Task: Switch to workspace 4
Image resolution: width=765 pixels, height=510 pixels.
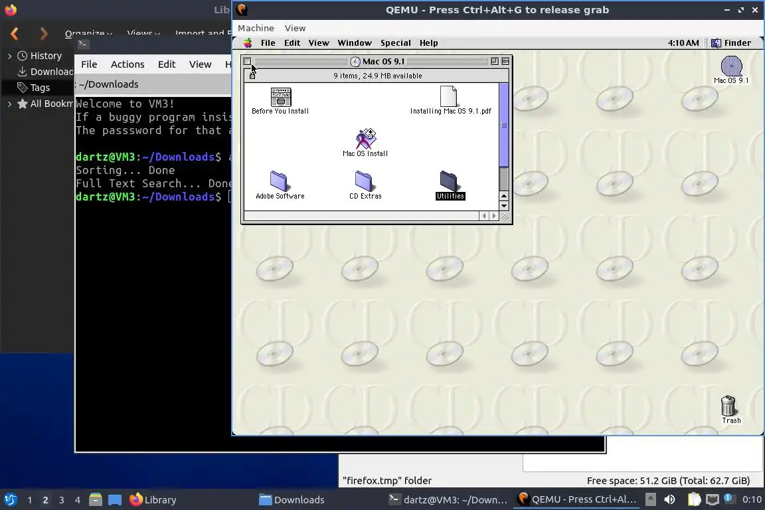Action: pos(78,500)
